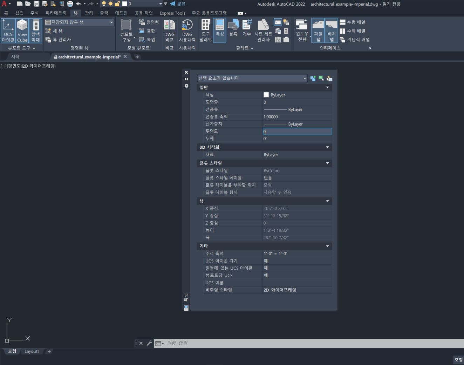Collapse the 기타 section

[x=328, y=246]
